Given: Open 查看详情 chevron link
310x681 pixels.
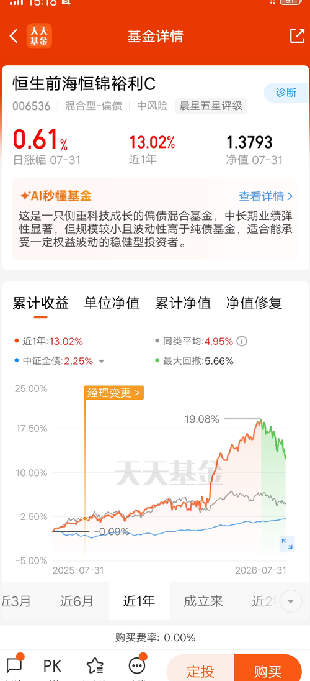Looking at the screenshot, I should [x=266, y=197].
